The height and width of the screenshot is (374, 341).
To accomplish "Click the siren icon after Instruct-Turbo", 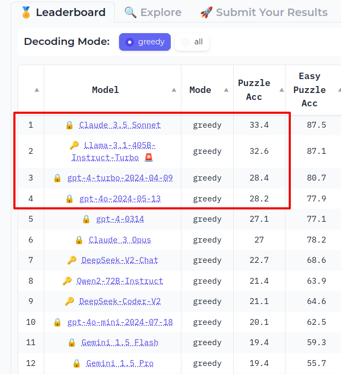I will [149, 158].
